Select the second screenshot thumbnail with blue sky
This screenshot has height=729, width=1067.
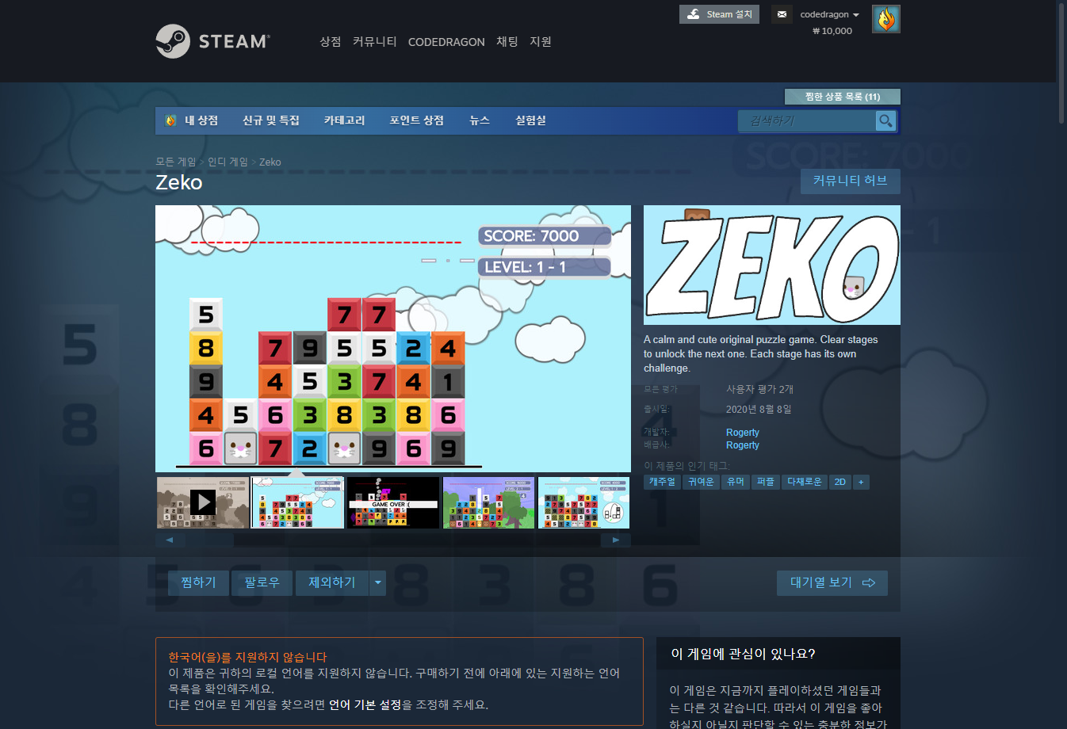298,502
